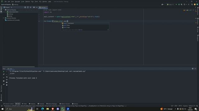Hide the Project tool window

(x=37, y=7)
